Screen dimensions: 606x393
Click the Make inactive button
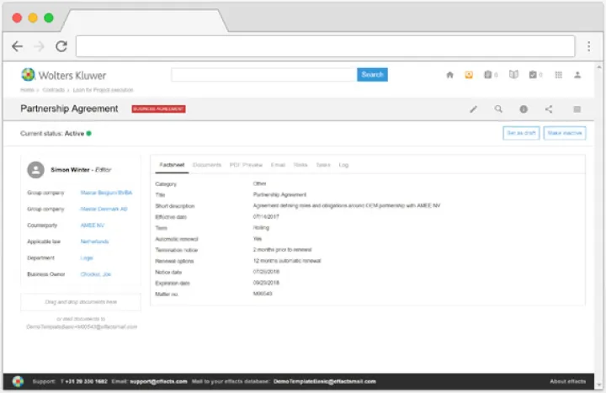pos(565,133)
